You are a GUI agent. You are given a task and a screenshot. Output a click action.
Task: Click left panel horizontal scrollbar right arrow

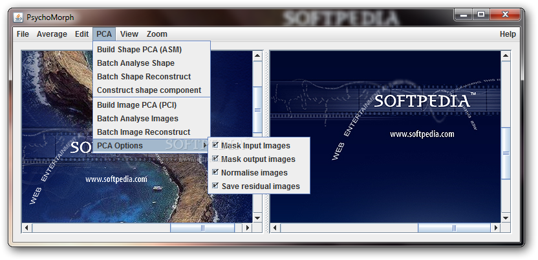click(248, 228)
